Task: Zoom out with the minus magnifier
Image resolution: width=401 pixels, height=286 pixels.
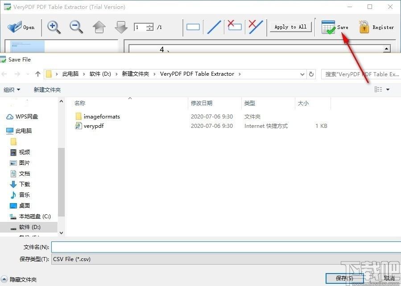Action: [x=76, y=27]
